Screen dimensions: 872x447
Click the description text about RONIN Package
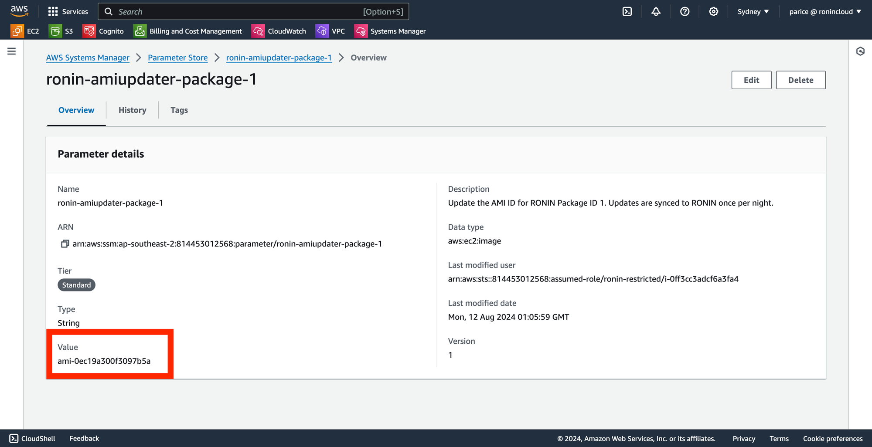610,203
